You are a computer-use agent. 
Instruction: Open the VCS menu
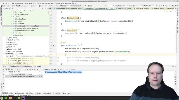pyautogui.click(x=62, y=3)
